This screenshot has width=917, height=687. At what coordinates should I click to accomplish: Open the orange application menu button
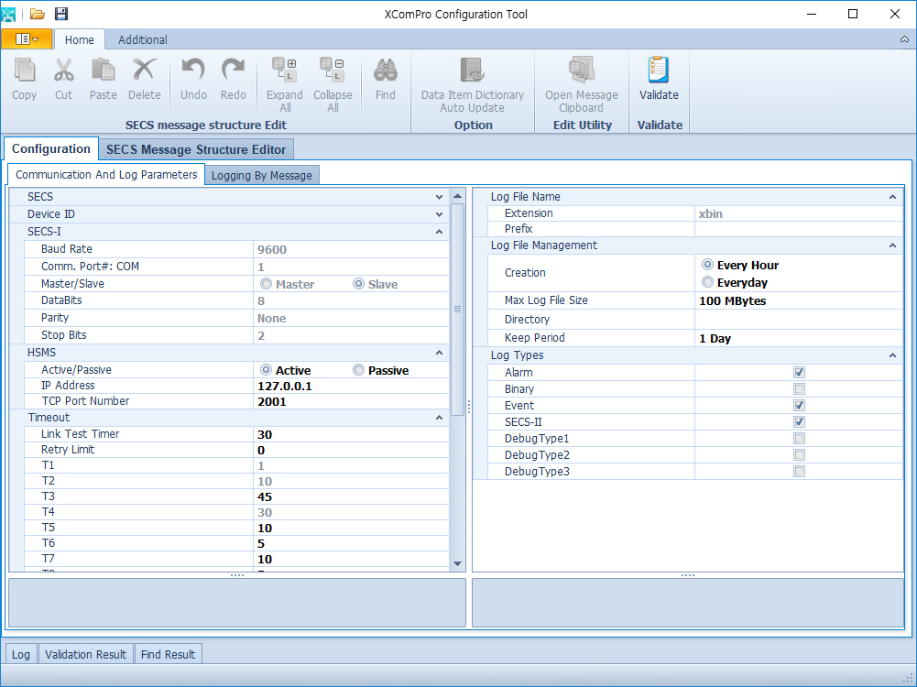click(27, 39)
